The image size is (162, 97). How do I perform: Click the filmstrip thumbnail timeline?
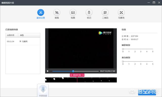pos(81,80)
